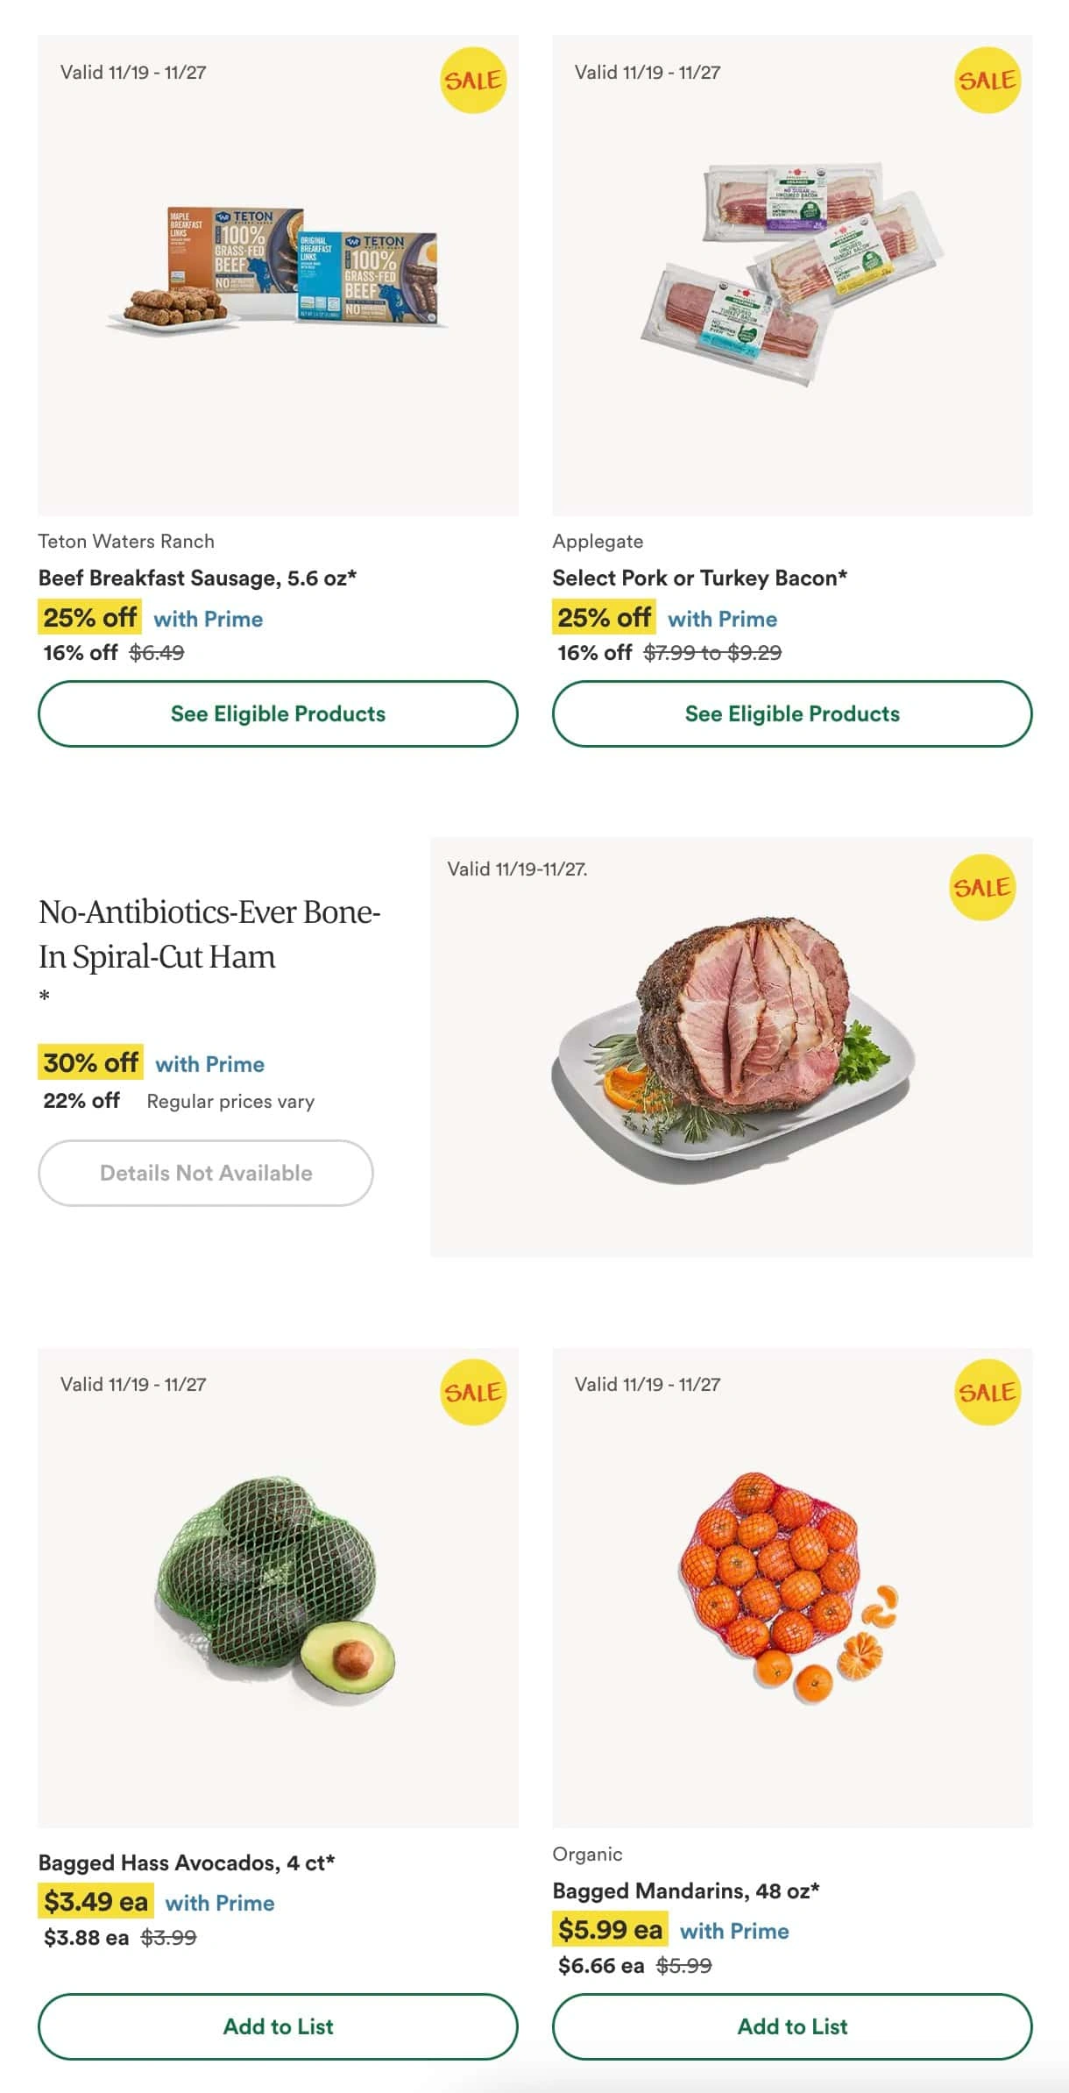
Task: Click the SALE badge on Teton sausage card
Action: click(473, 80)
